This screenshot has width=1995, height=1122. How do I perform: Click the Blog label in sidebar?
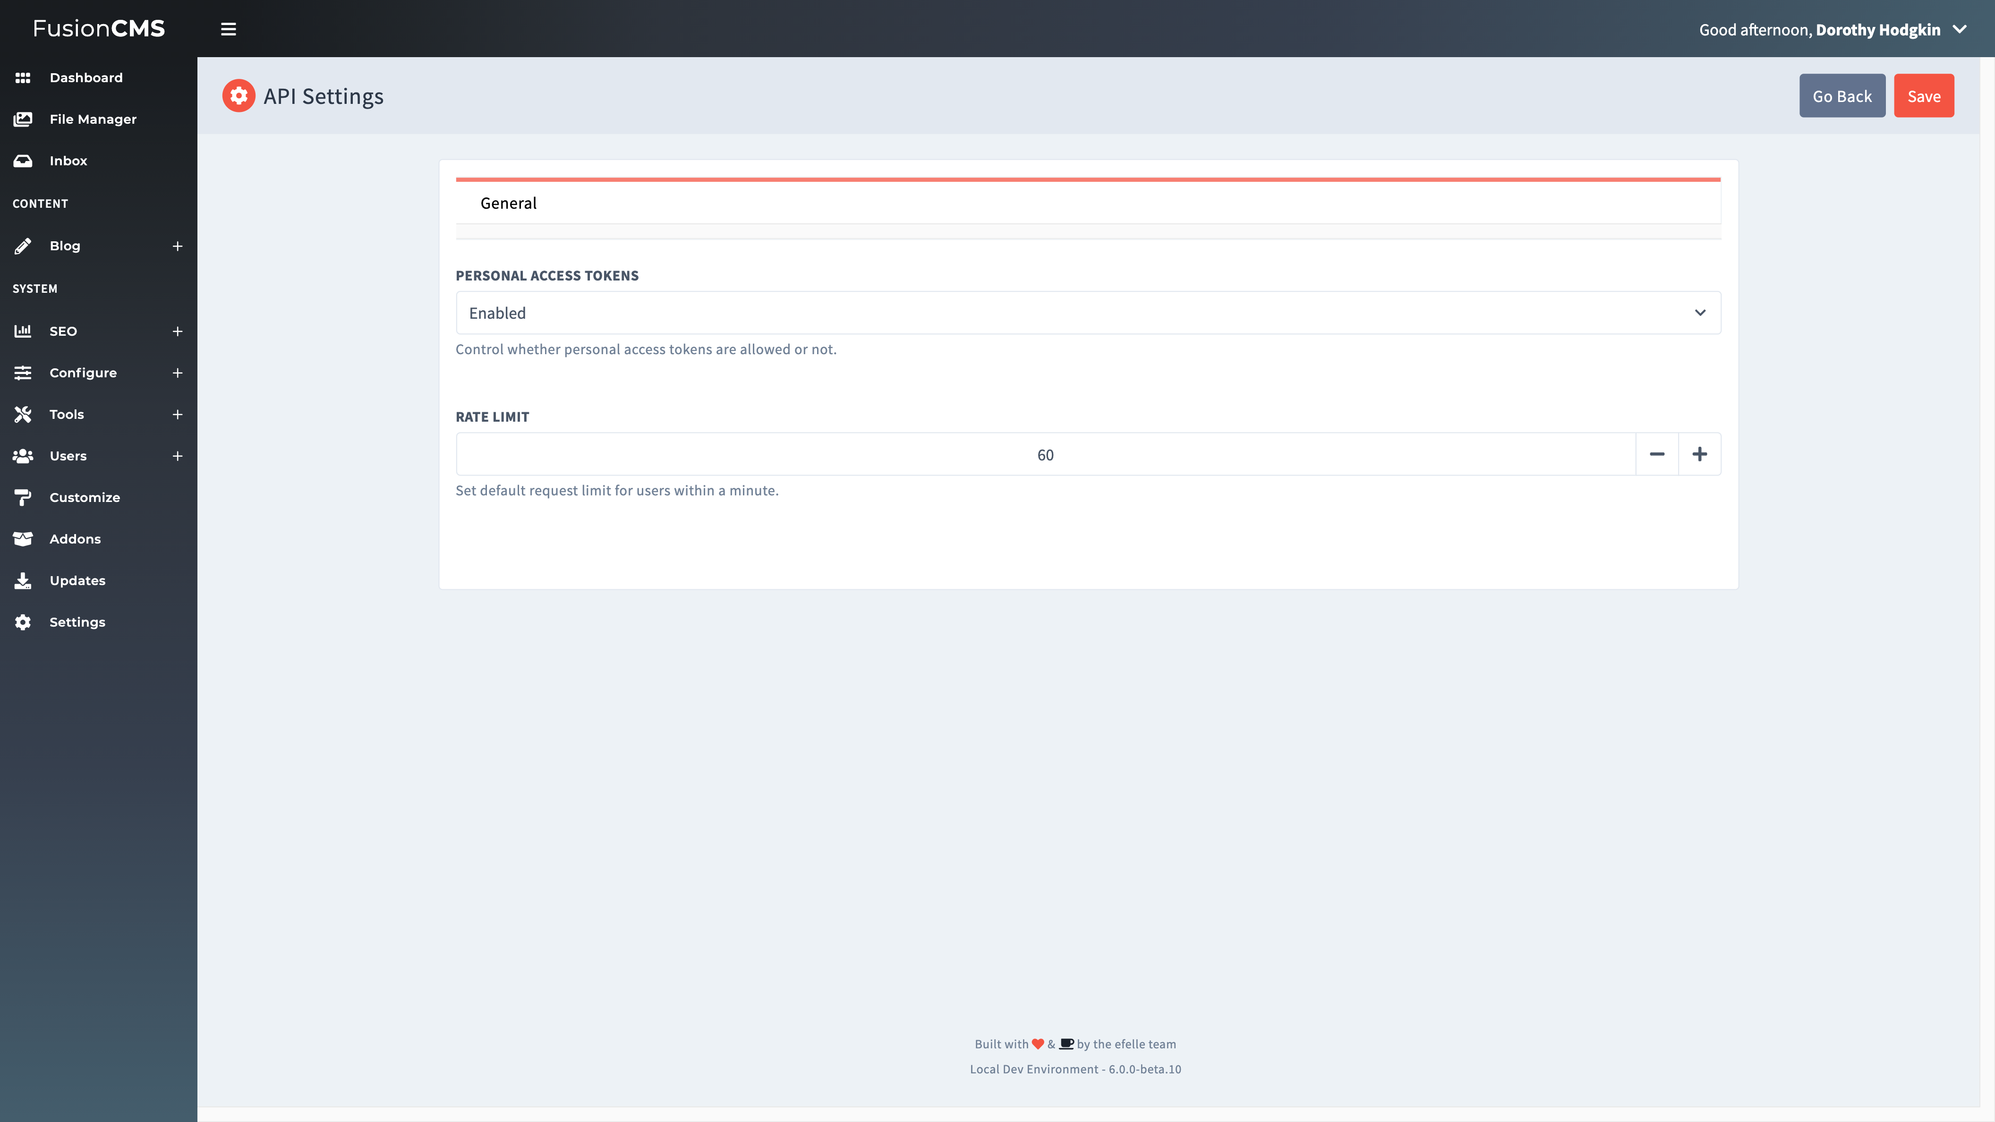[65, 246]
